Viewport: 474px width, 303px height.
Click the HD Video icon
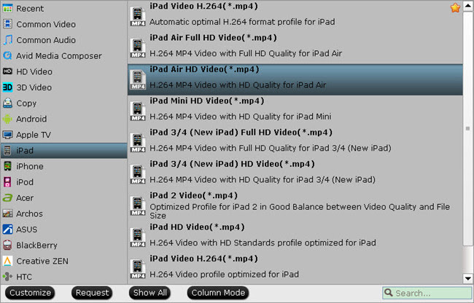click(7, 71)
